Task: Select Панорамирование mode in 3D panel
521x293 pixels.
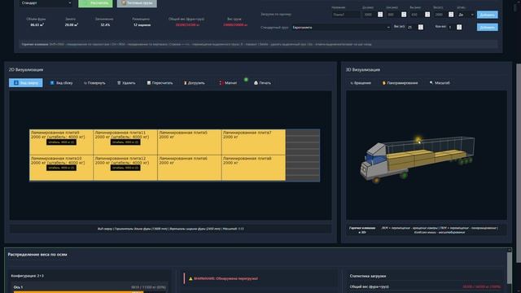Action: coord(400,83)
